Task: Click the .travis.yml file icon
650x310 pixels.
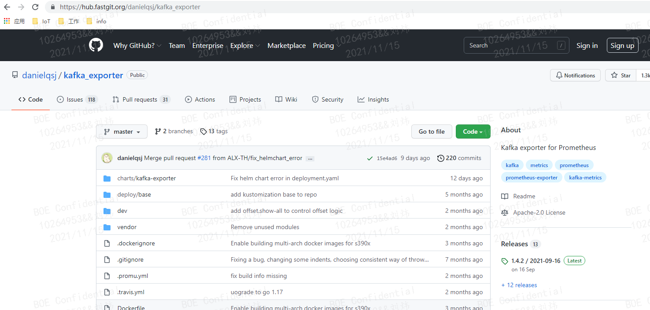Action: (x=107, y=292)
